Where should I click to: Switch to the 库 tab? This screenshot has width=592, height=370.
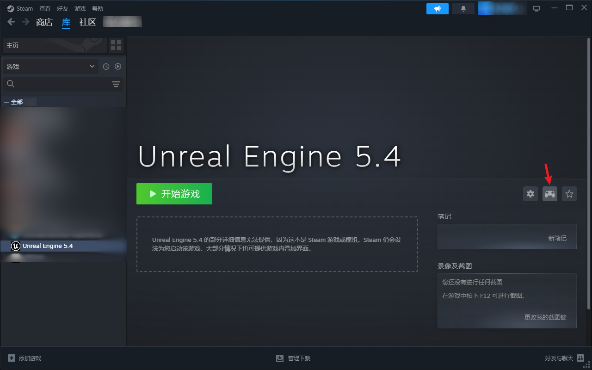[66, 22]
